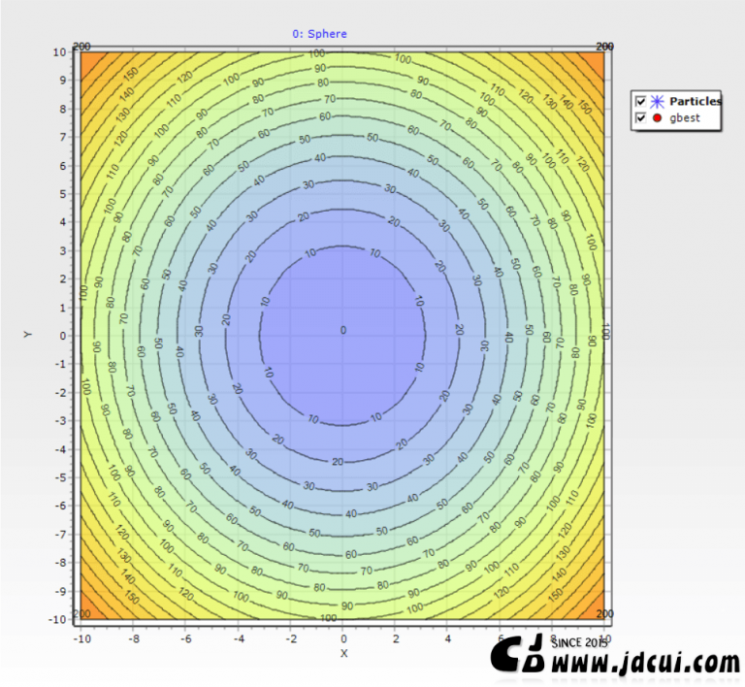Click the blue asterisk Particles marker
This screenshot has width=745, height=687.
coord(658,102)
